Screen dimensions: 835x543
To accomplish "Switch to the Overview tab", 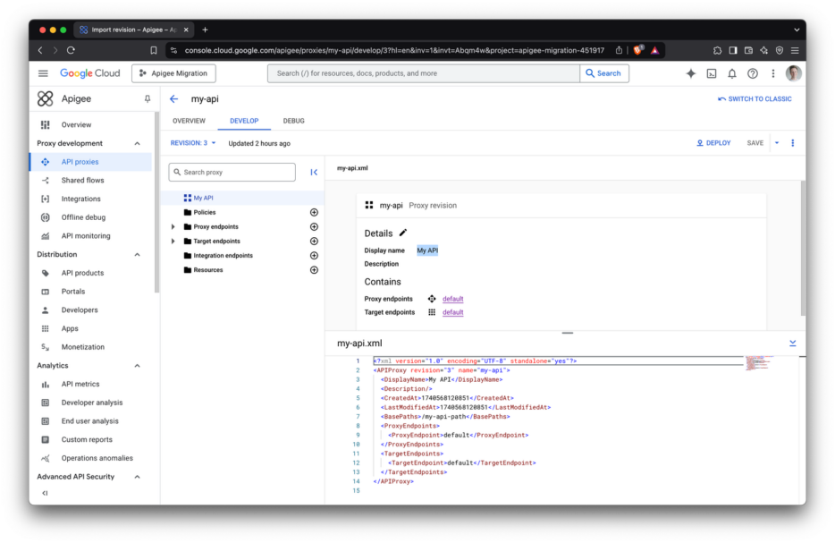I will coord(189,121).
